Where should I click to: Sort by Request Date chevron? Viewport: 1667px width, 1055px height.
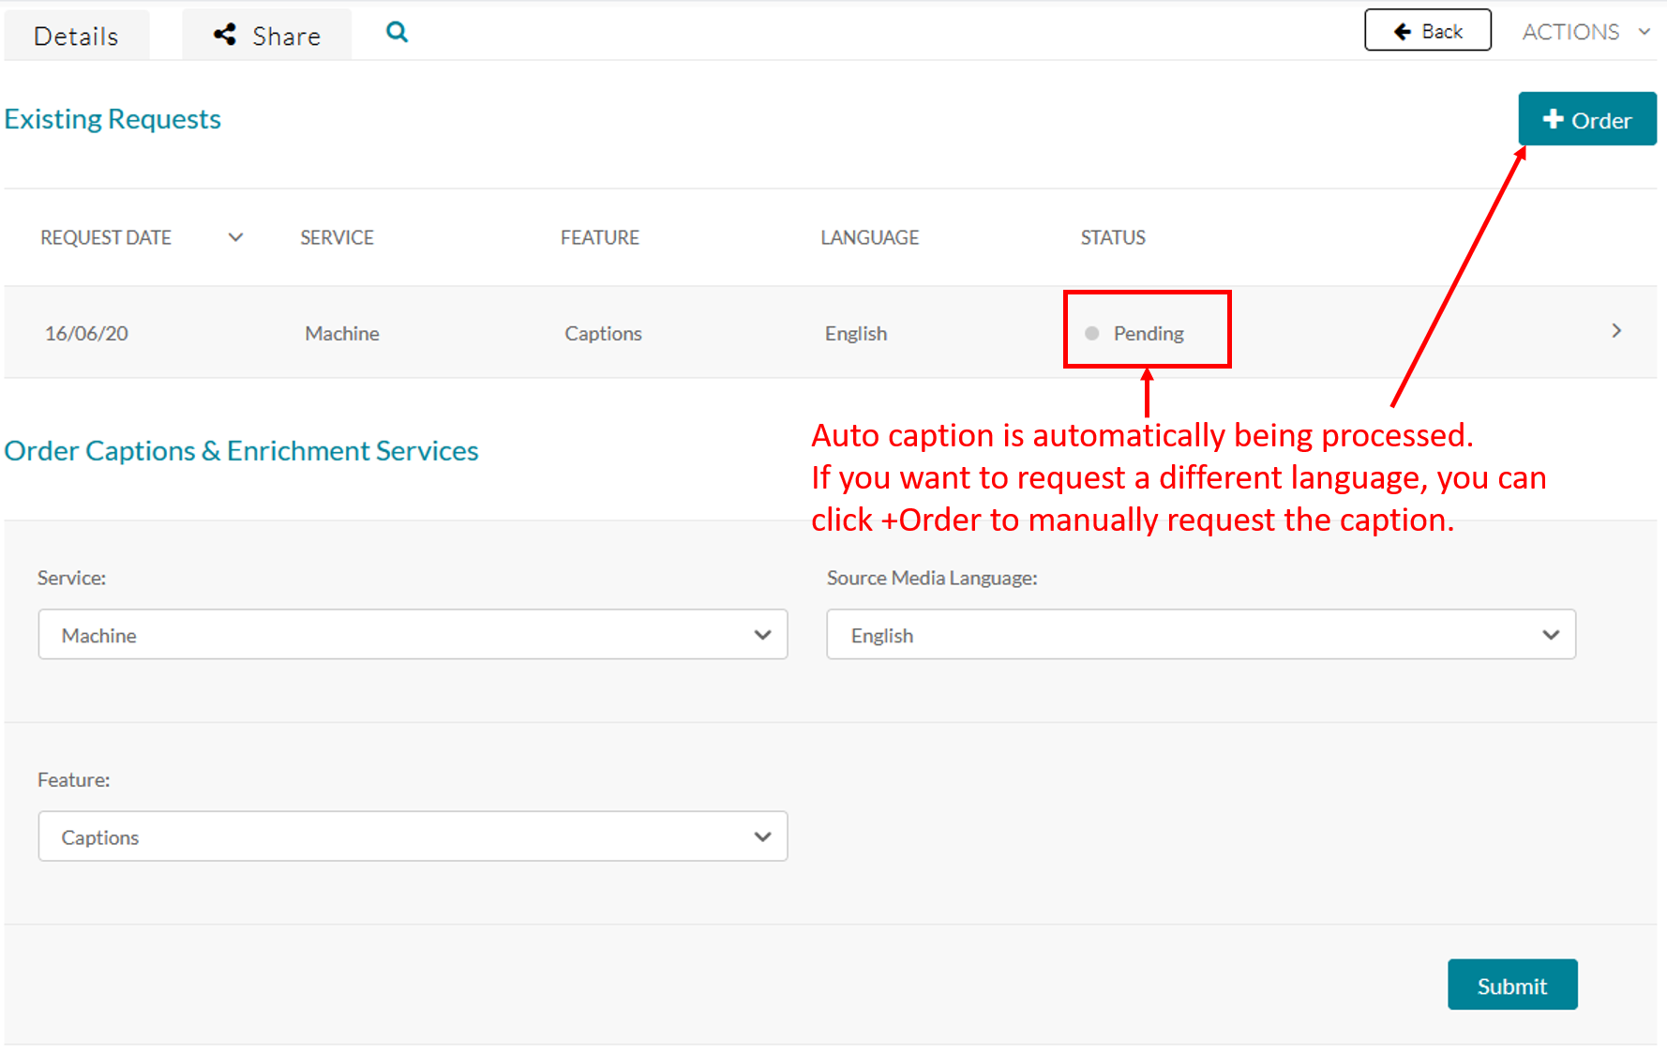tap(235, 237)
